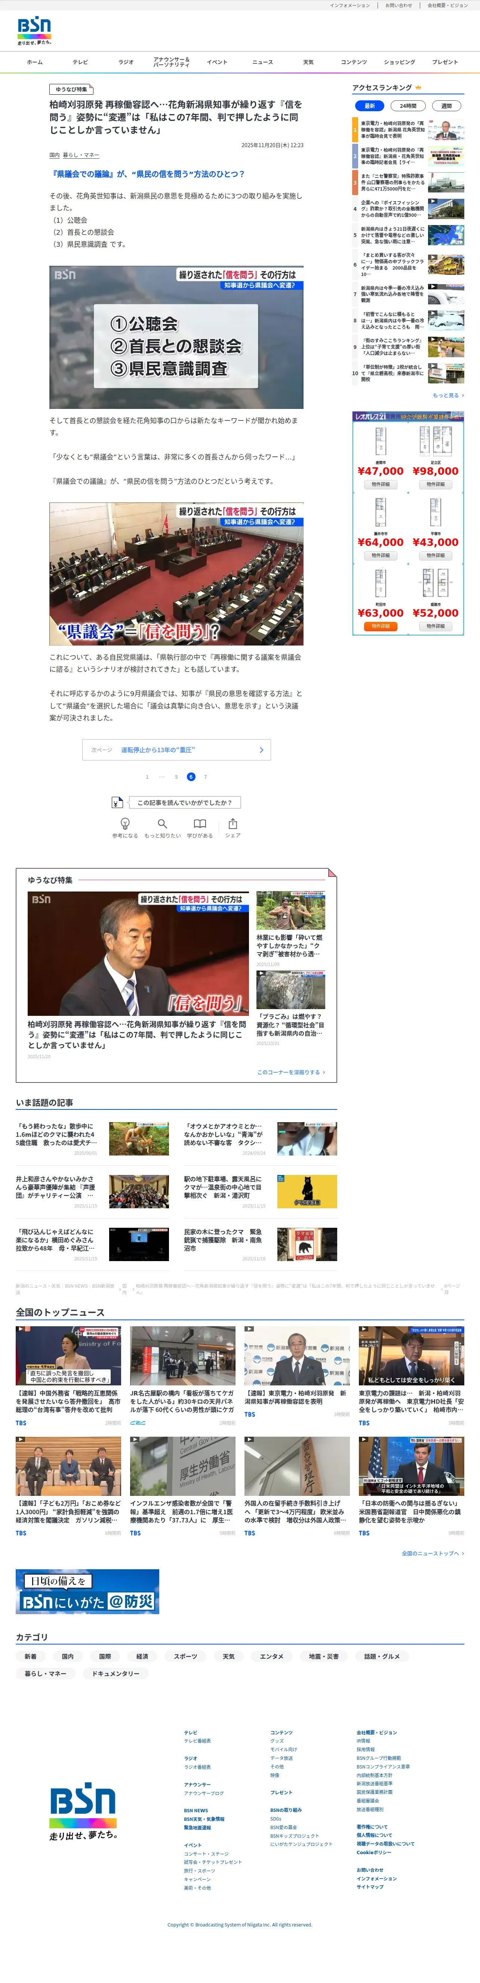Click サイトマップ footer link
The width and height of the screenshot is (480, 1983).
pyautogui.click(x=370, y=1887)
